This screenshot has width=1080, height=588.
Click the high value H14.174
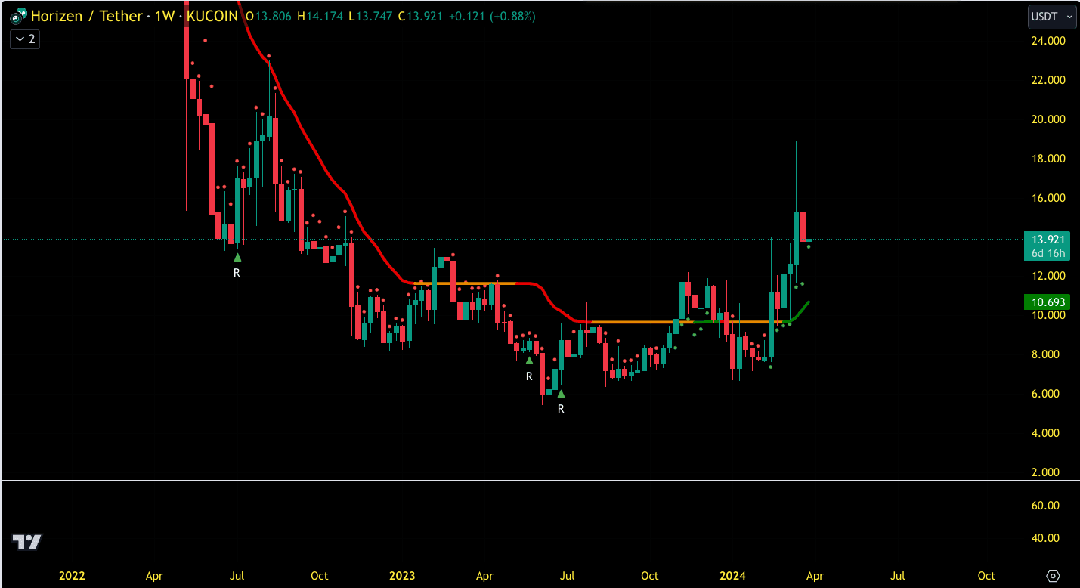pyautogui.click(x=322, y=16)
